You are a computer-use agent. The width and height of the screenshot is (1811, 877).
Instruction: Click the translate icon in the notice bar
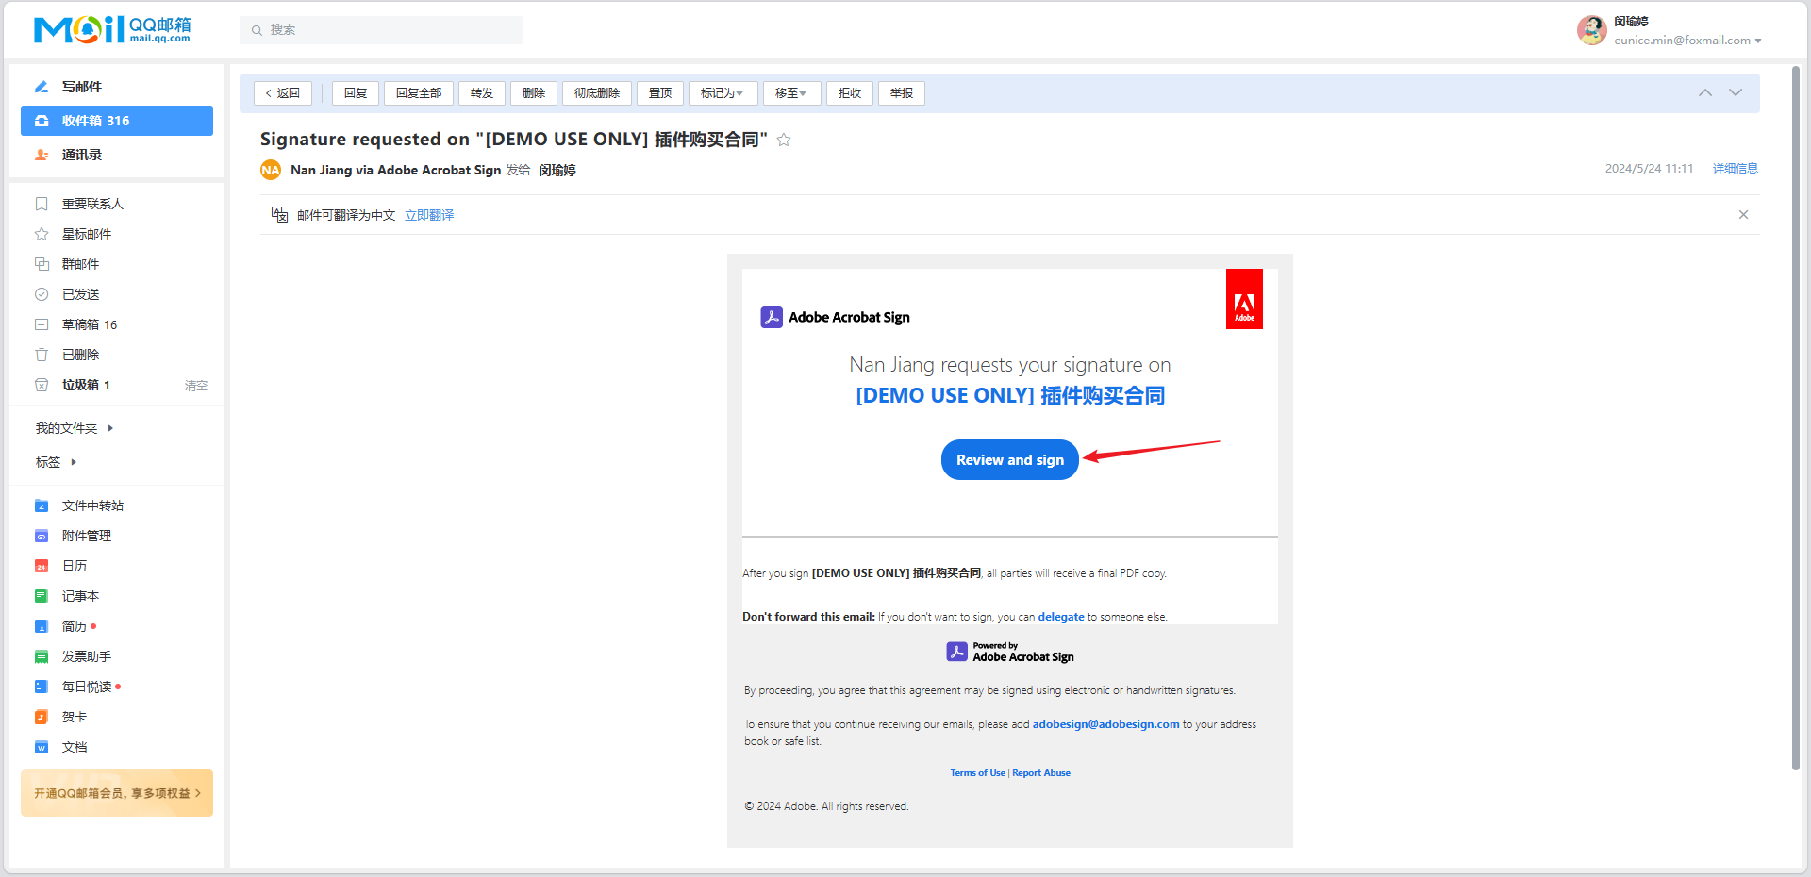[x=279, y=215]
